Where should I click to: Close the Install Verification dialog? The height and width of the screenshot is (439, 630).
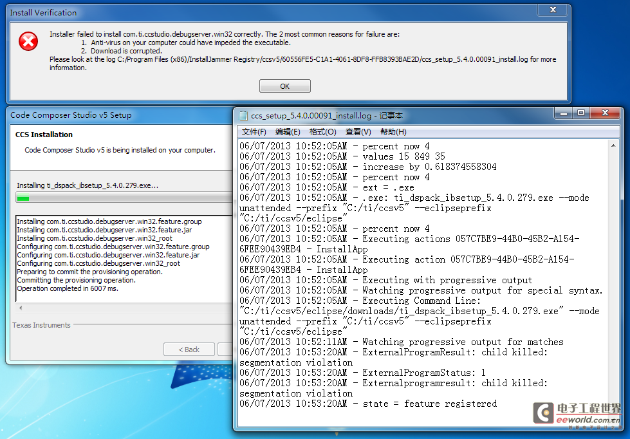(553, 10)
